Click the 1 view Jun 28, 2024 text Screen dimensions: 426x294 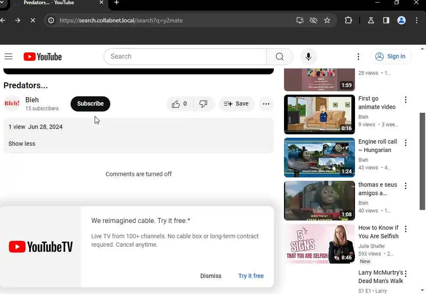pos(35,127)
